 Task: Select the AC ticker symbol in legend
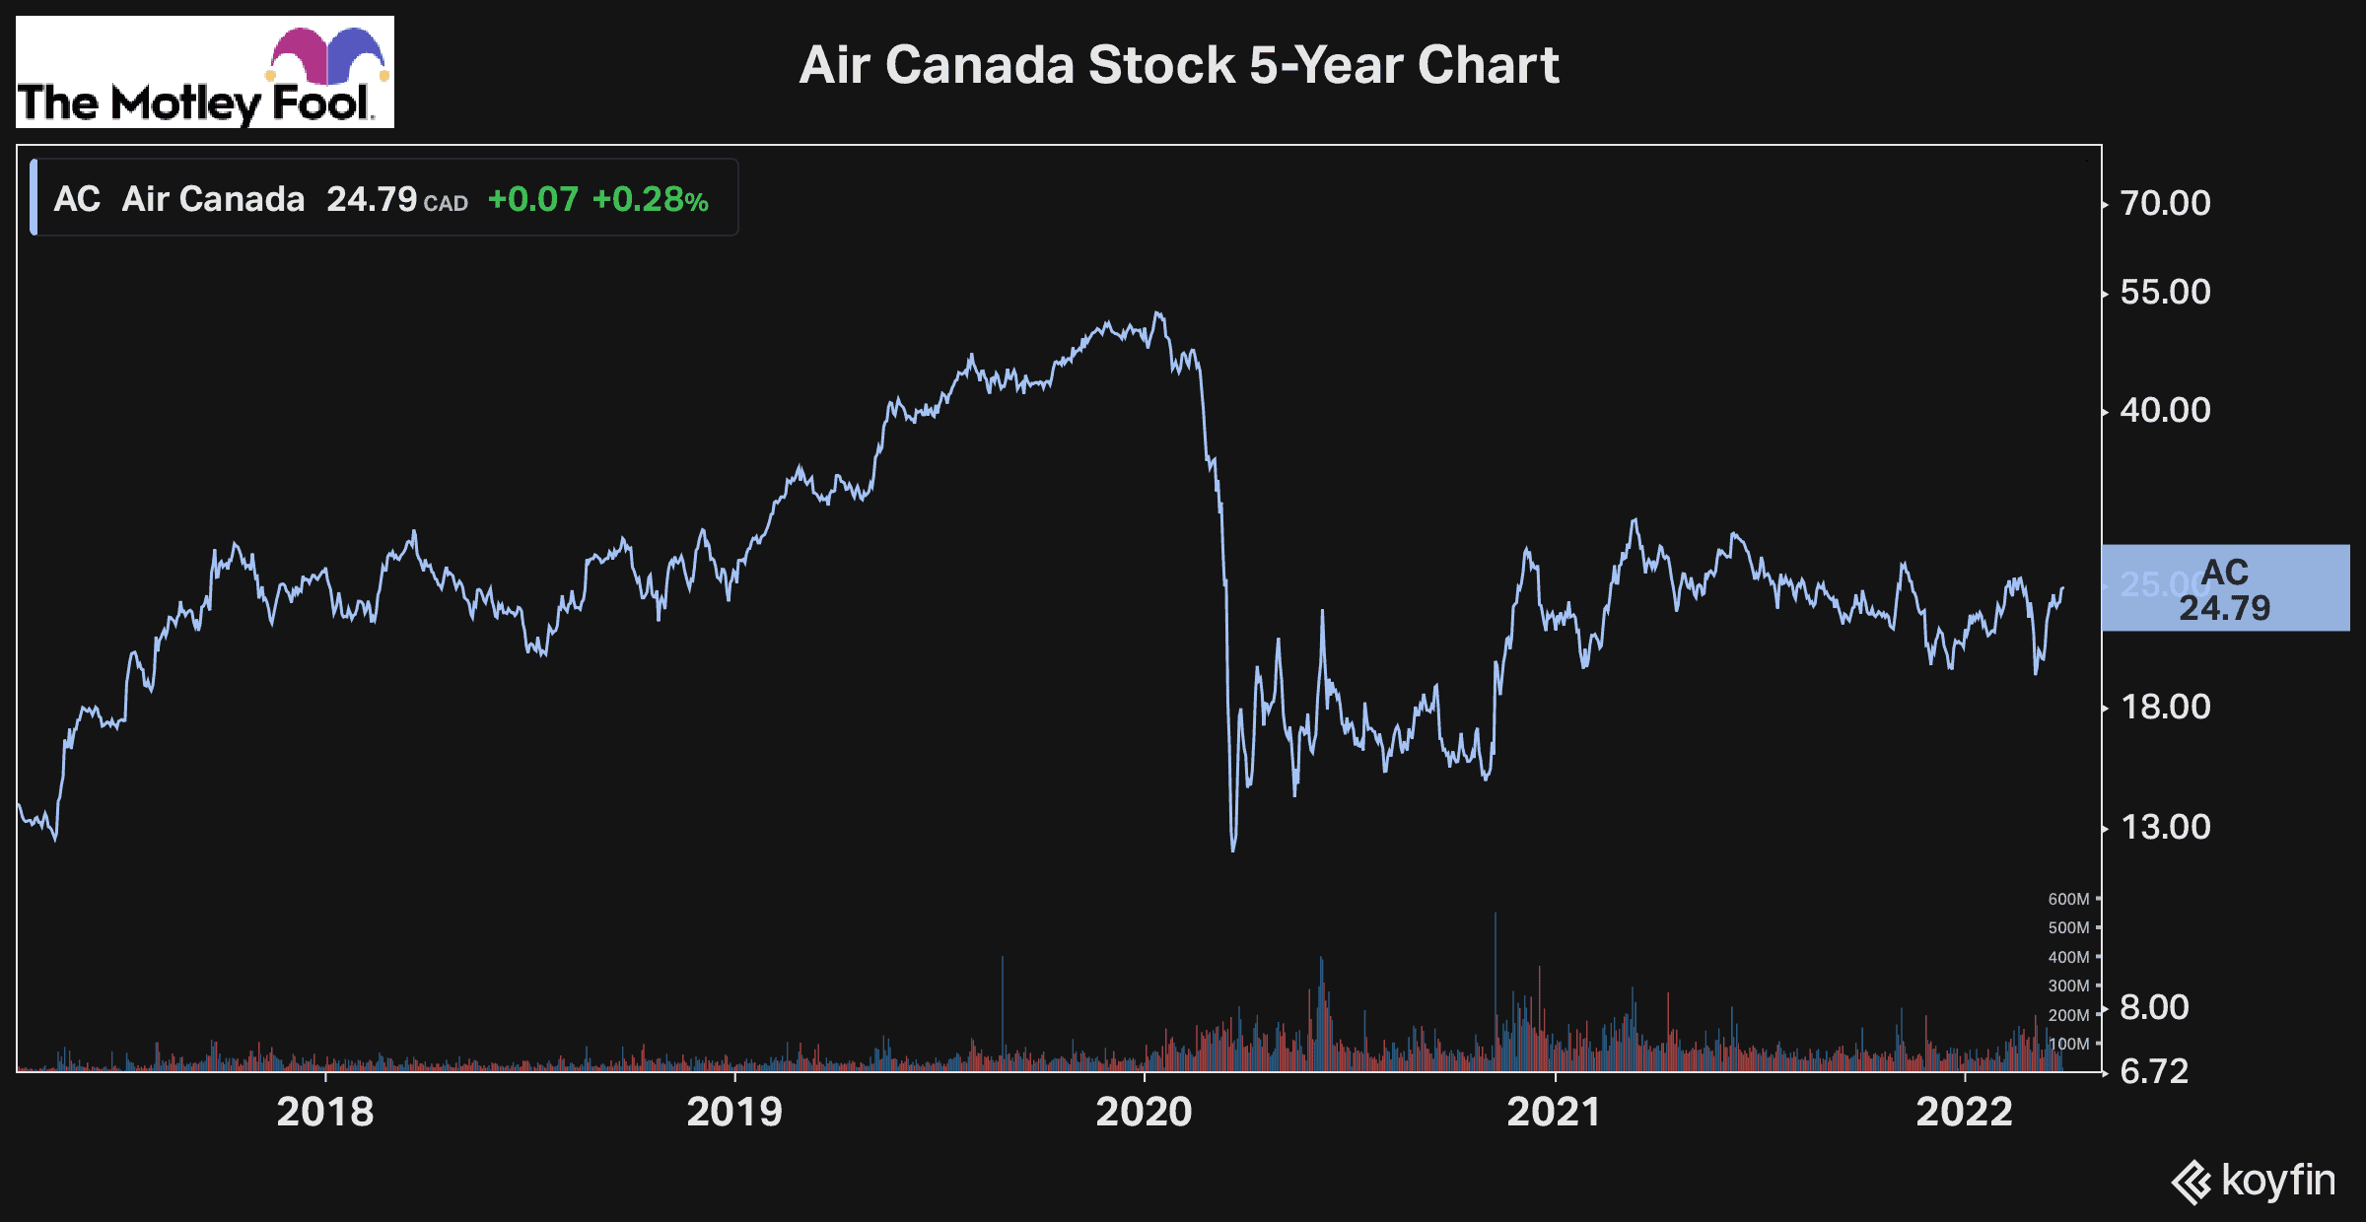(x=77, y=199)
